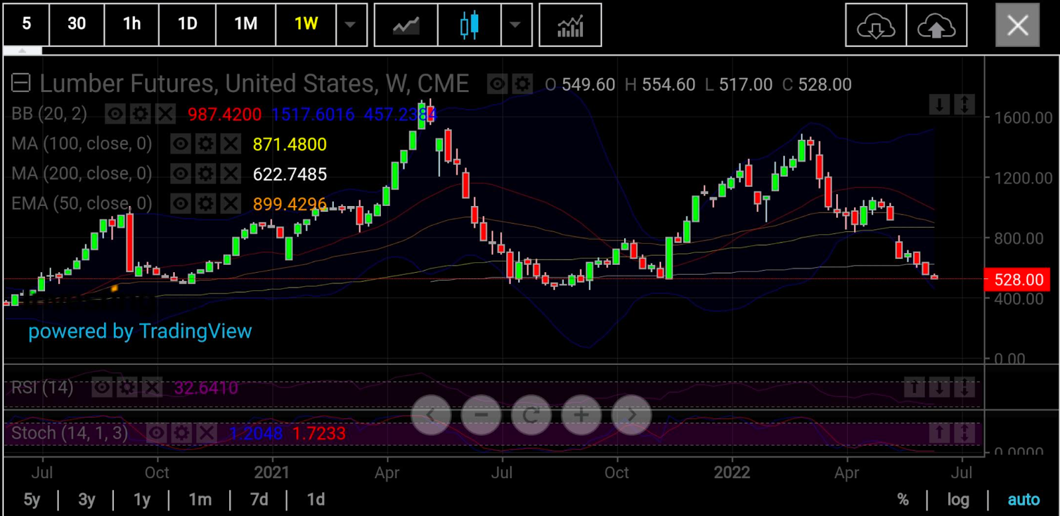Collapse the Lumber Futures legend box
Screen dimensions: 1060x516
21,83
